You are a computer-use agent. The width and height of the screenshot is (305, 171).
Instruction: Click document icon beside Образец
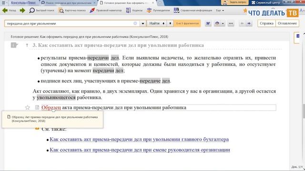[37, 107]
